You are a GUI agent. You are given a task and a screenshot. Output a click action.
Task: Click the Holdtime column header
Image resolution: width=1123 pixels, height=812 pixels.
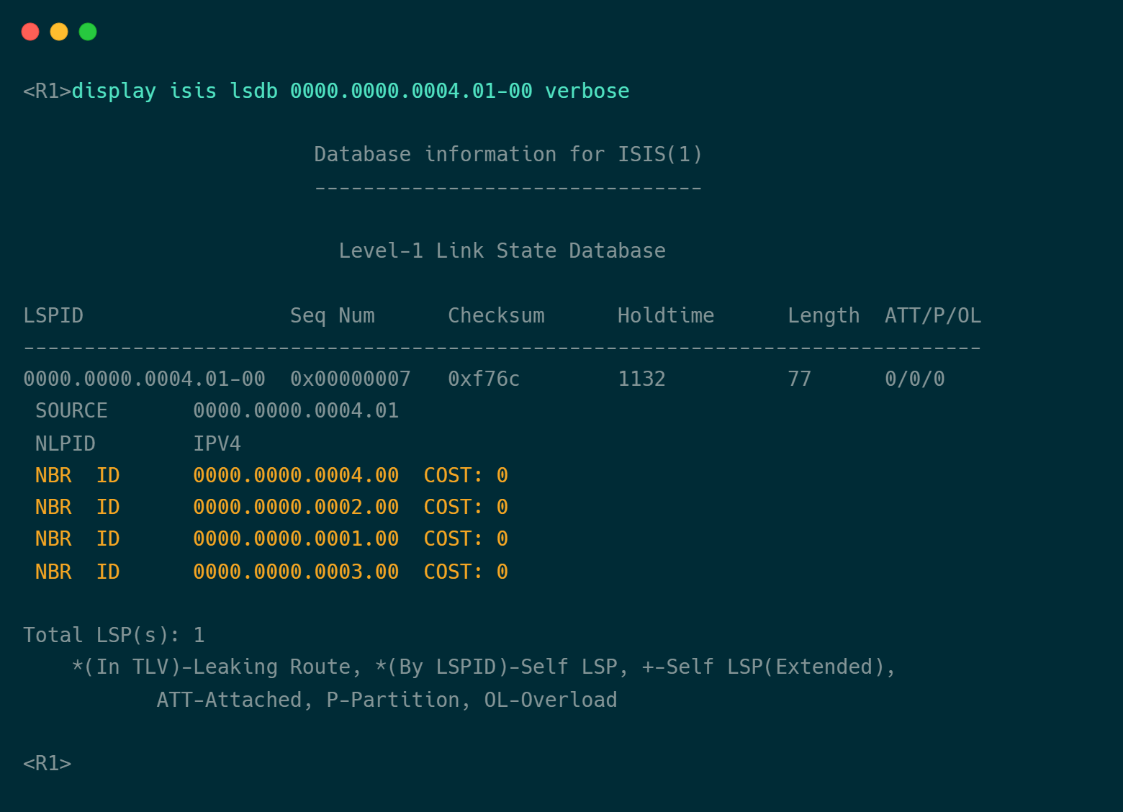[666, 315]
